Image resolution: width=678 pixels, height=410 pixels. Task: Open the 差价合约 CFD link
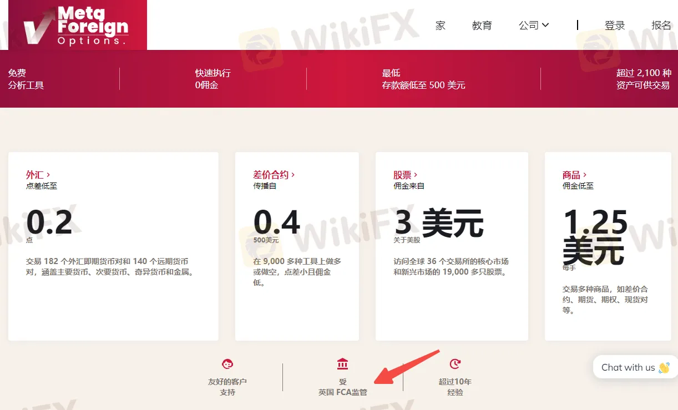274,175
